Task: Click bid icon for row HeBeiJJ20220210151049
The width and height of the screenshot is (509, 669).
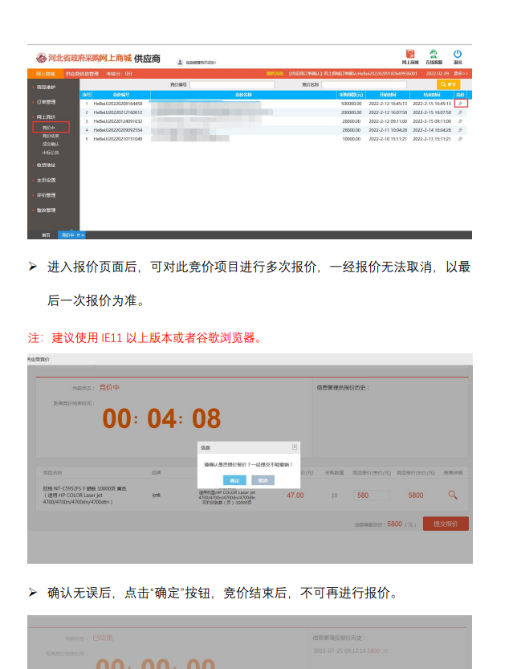Action: pyautogui.click(x=460, y=139)
